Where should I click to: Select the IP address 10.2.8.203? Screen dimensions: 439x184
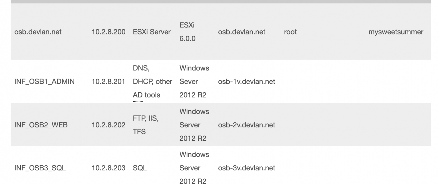[109, 168]
